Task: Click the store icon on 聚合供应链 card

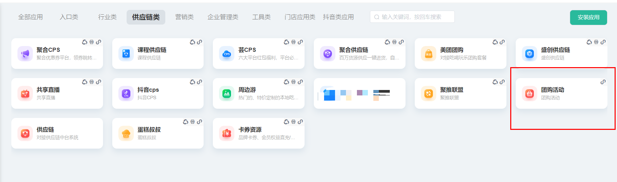Action: click(x=394, y=42)
